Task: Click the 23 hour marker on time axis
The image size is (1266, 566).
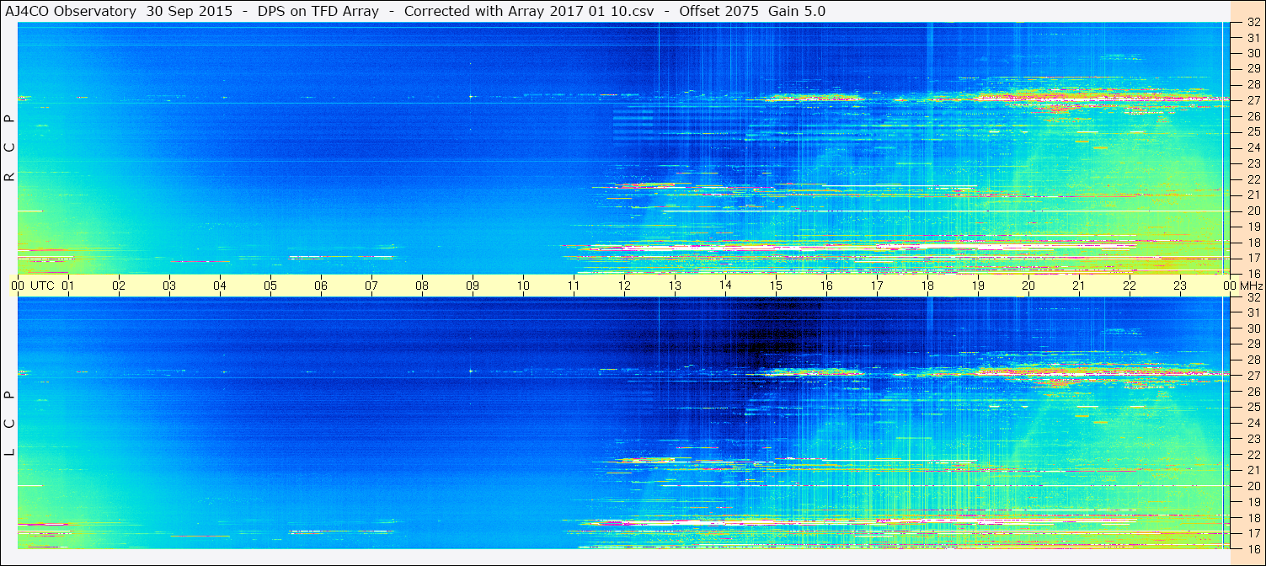Action: point(1180,286)
